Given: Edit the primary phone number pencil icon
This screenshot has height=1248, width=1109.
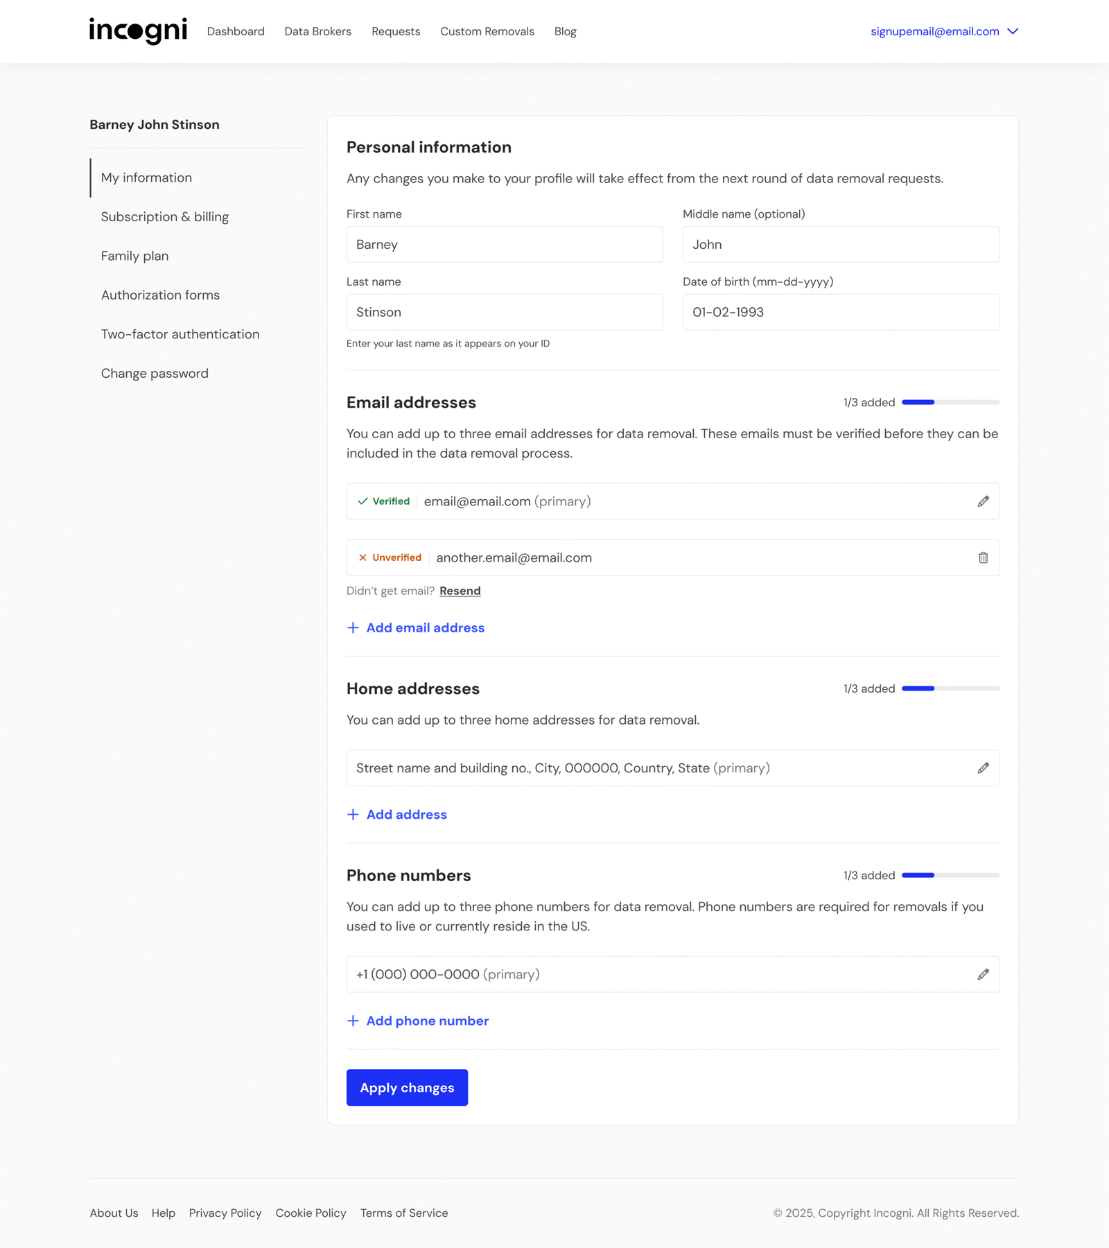Looking at the screenshot, I should [983, 974].
